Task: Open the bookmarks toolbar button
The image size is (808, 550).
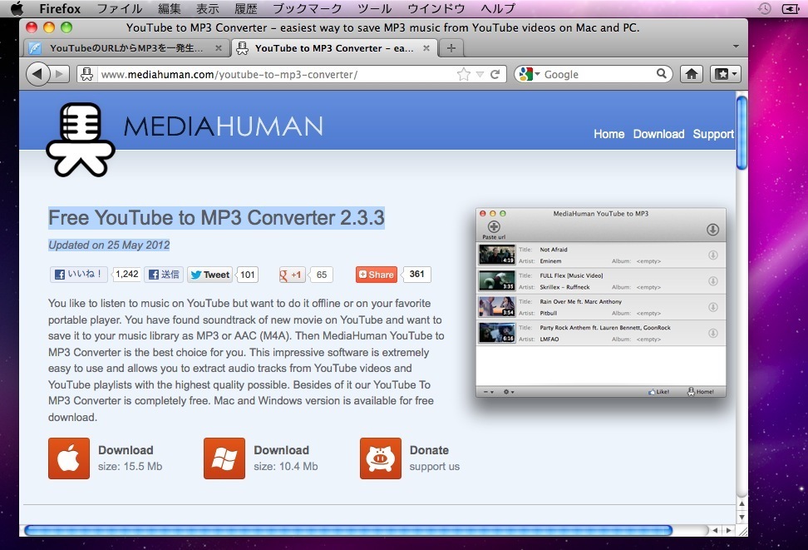Action: click(x=725, y=74)
